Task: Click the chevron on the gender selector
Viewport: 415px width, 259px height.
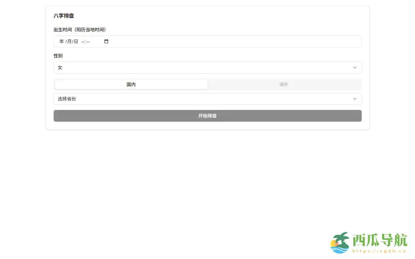Action: pos(355,68)
